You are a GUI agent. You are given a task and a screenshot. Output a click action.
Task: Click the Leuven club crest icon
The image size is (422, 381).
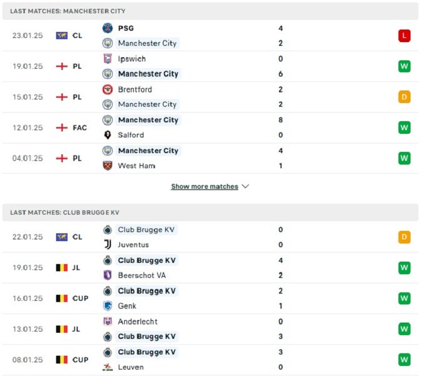(107, 367)
